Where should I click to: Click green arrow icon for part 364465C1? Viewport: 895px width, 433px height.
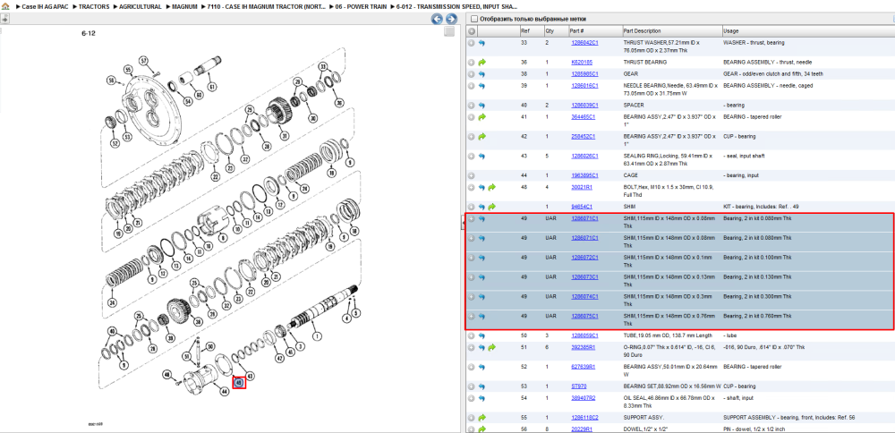click(x=482, y=117)
